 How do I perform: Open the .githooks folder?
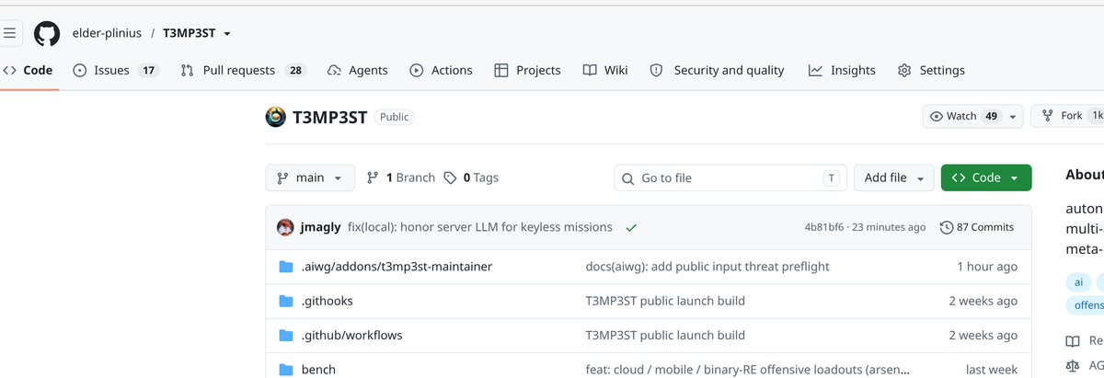328,301
